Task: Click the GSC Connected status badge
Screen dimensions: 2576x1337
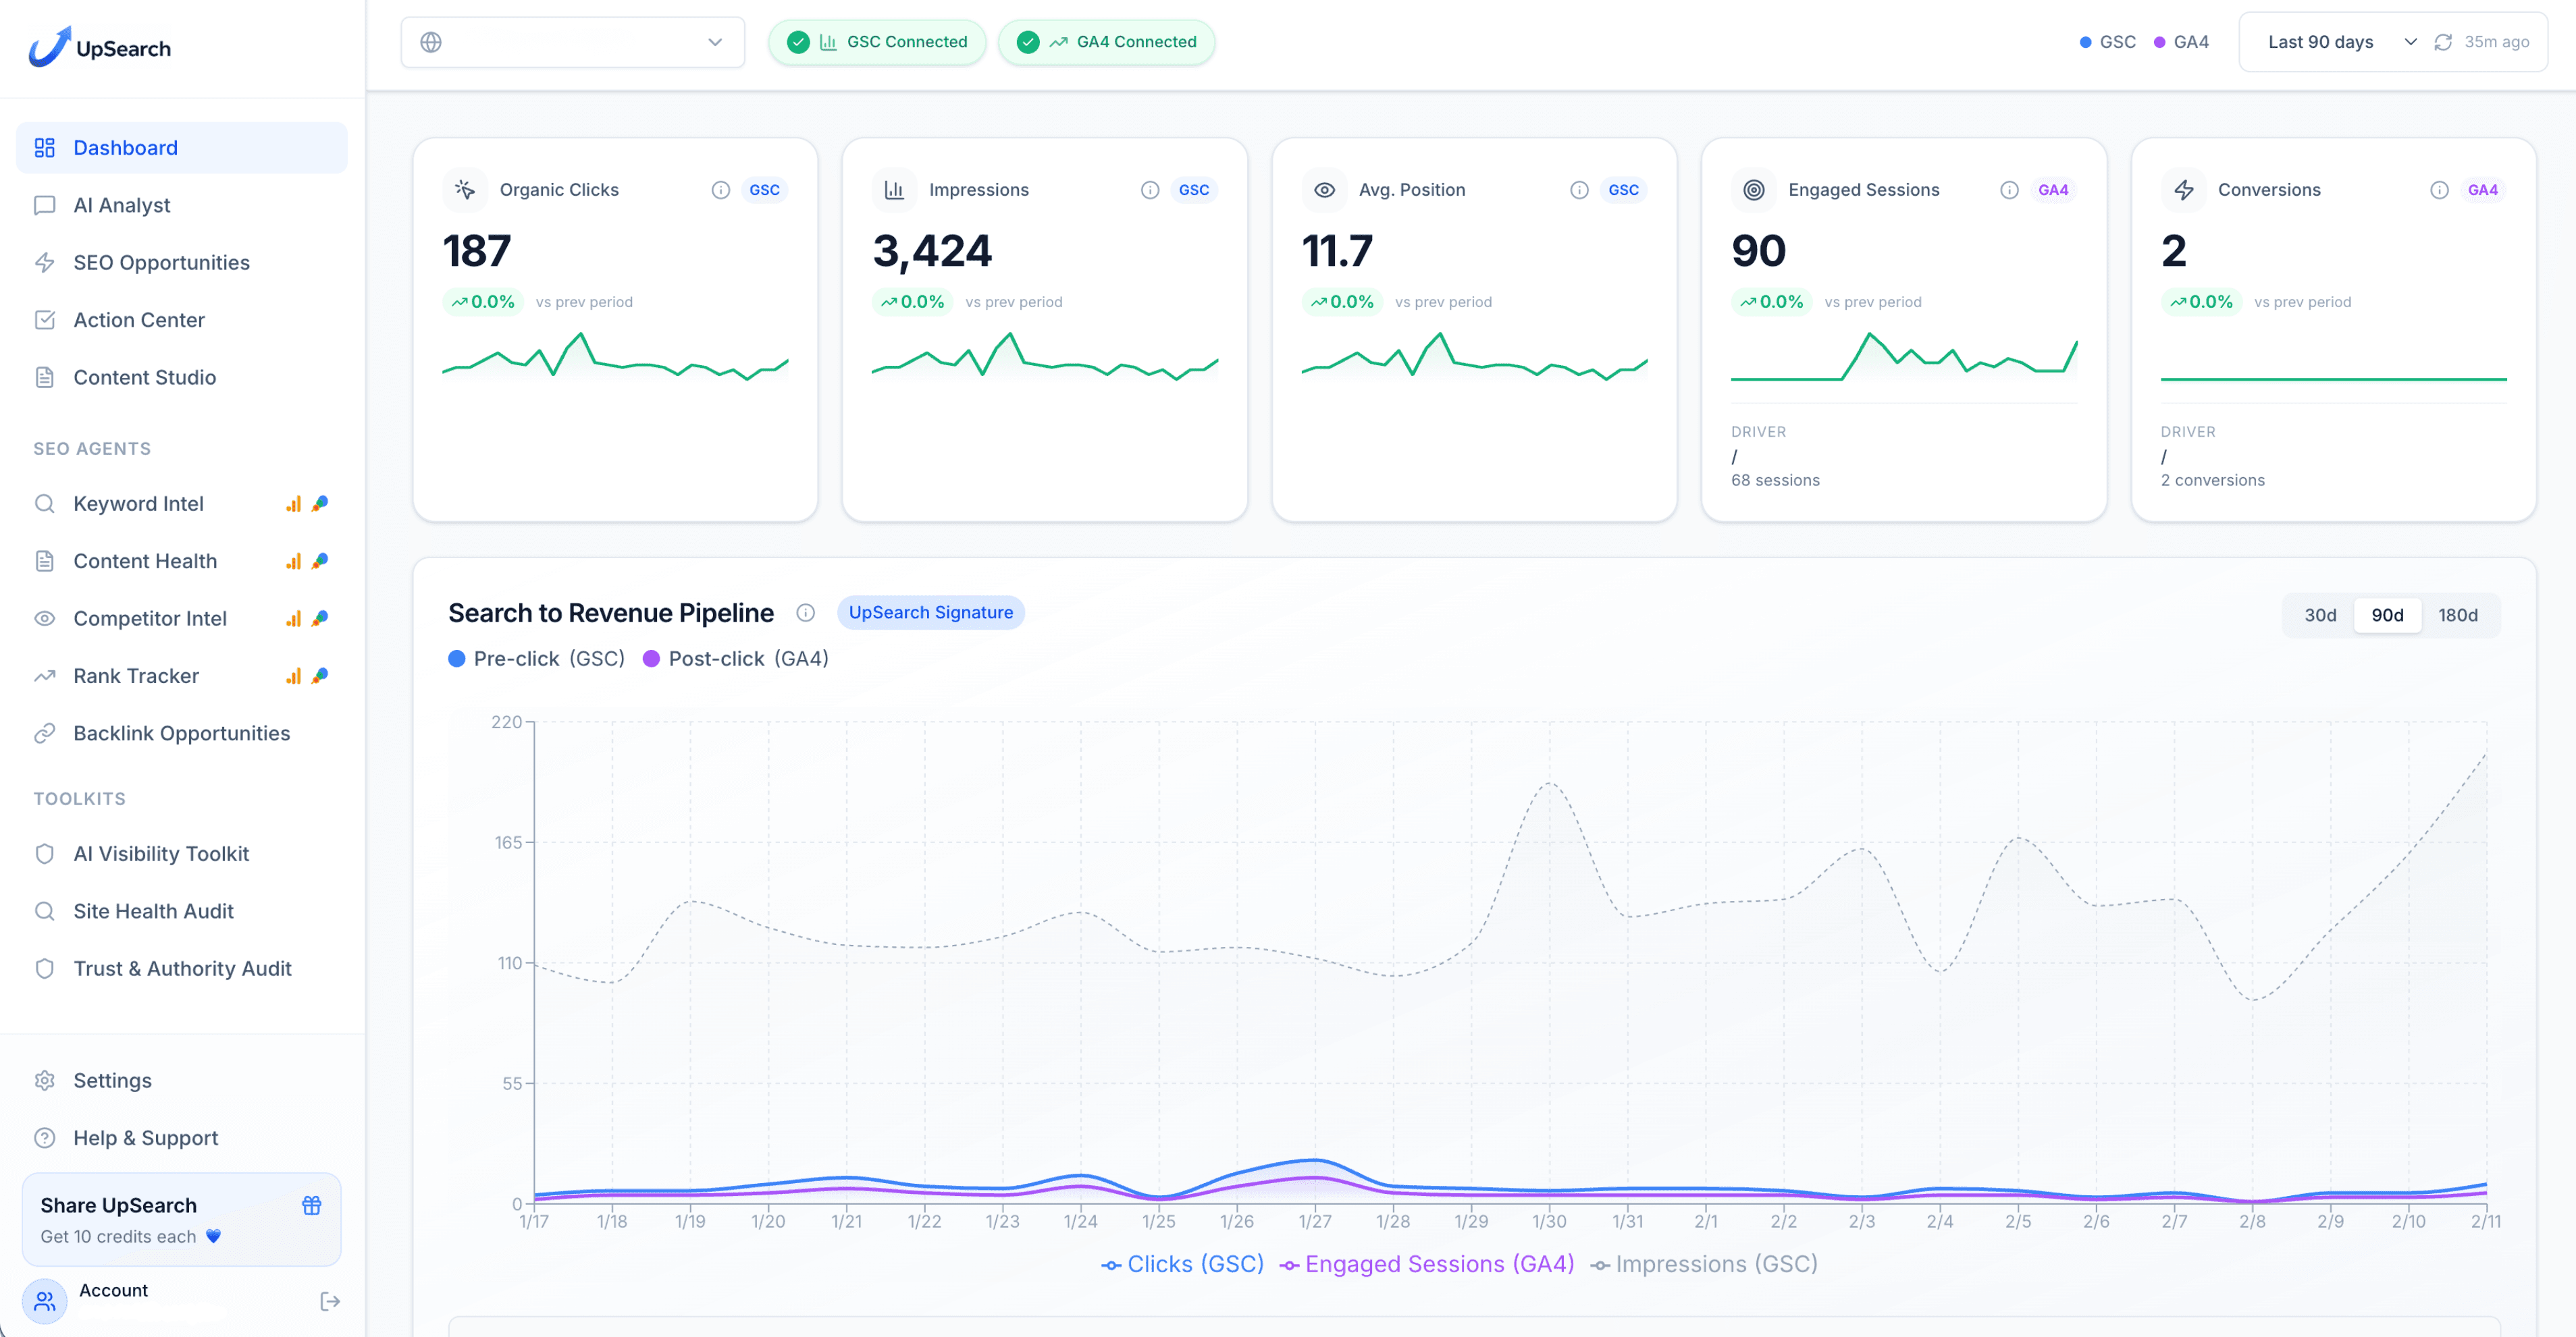Action: (877, 42)
